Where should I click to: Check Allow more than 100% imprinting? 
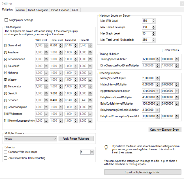point(5,158)
